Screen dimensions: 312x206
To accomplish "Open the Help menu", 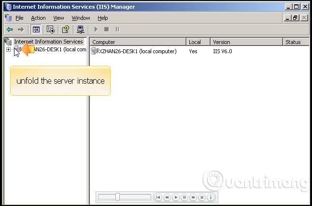I will point(103,18).
